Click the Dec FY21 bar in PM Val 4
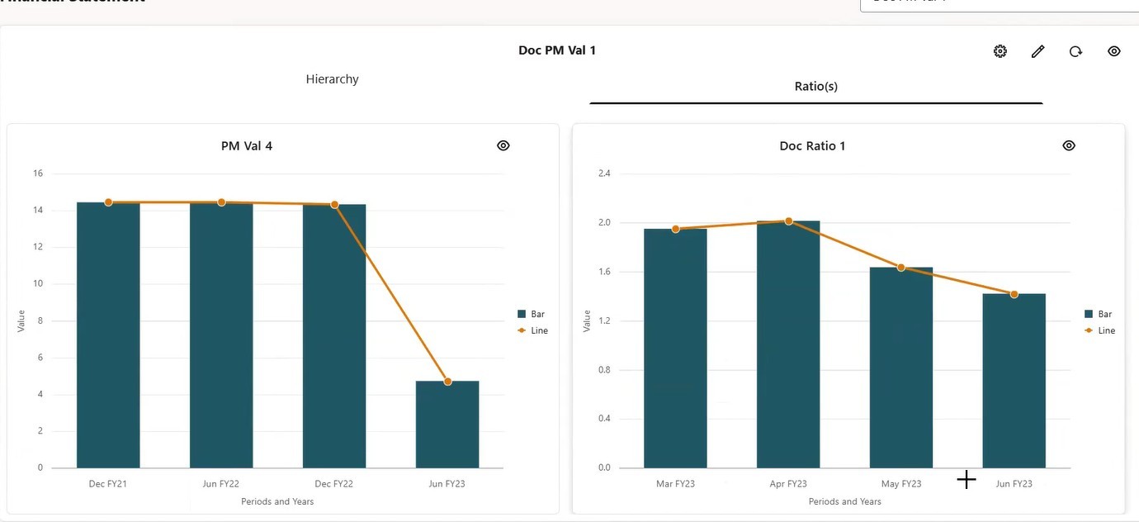This screenshot has width=1139, height=522. pyautogui.click(x=108, y=335)
